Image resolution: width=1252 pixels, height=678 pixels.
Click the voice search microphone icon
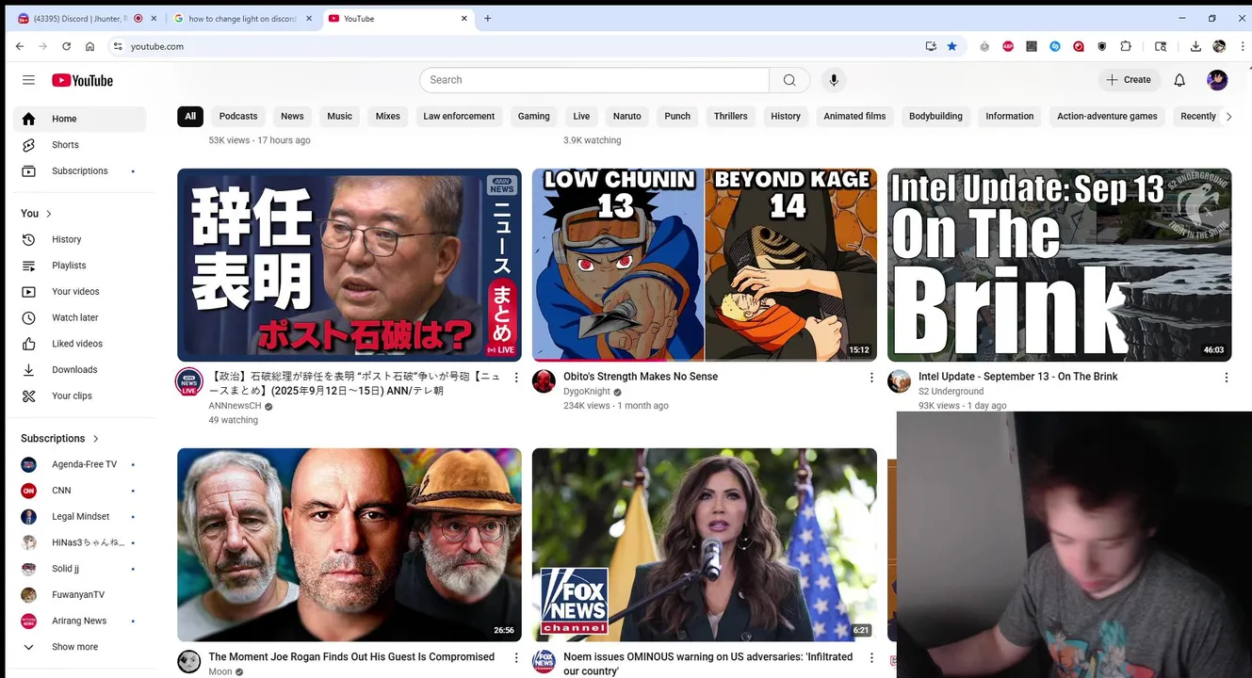pyautogui.click(x=833, y=80)
